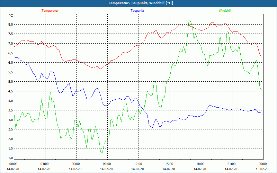
Task: Click the 6,0 y-axis value
Action: (11, 63)
